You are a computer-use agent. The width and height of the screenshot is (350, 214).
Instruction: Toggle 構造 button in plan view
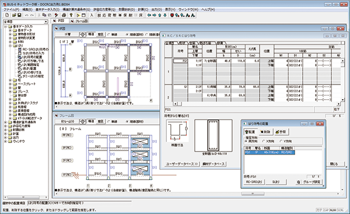(x=91, y=34)
